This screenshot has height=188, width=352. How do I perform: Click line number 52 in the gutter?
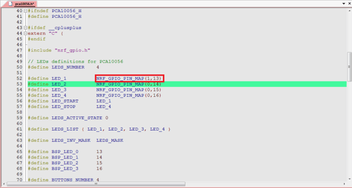19,79
